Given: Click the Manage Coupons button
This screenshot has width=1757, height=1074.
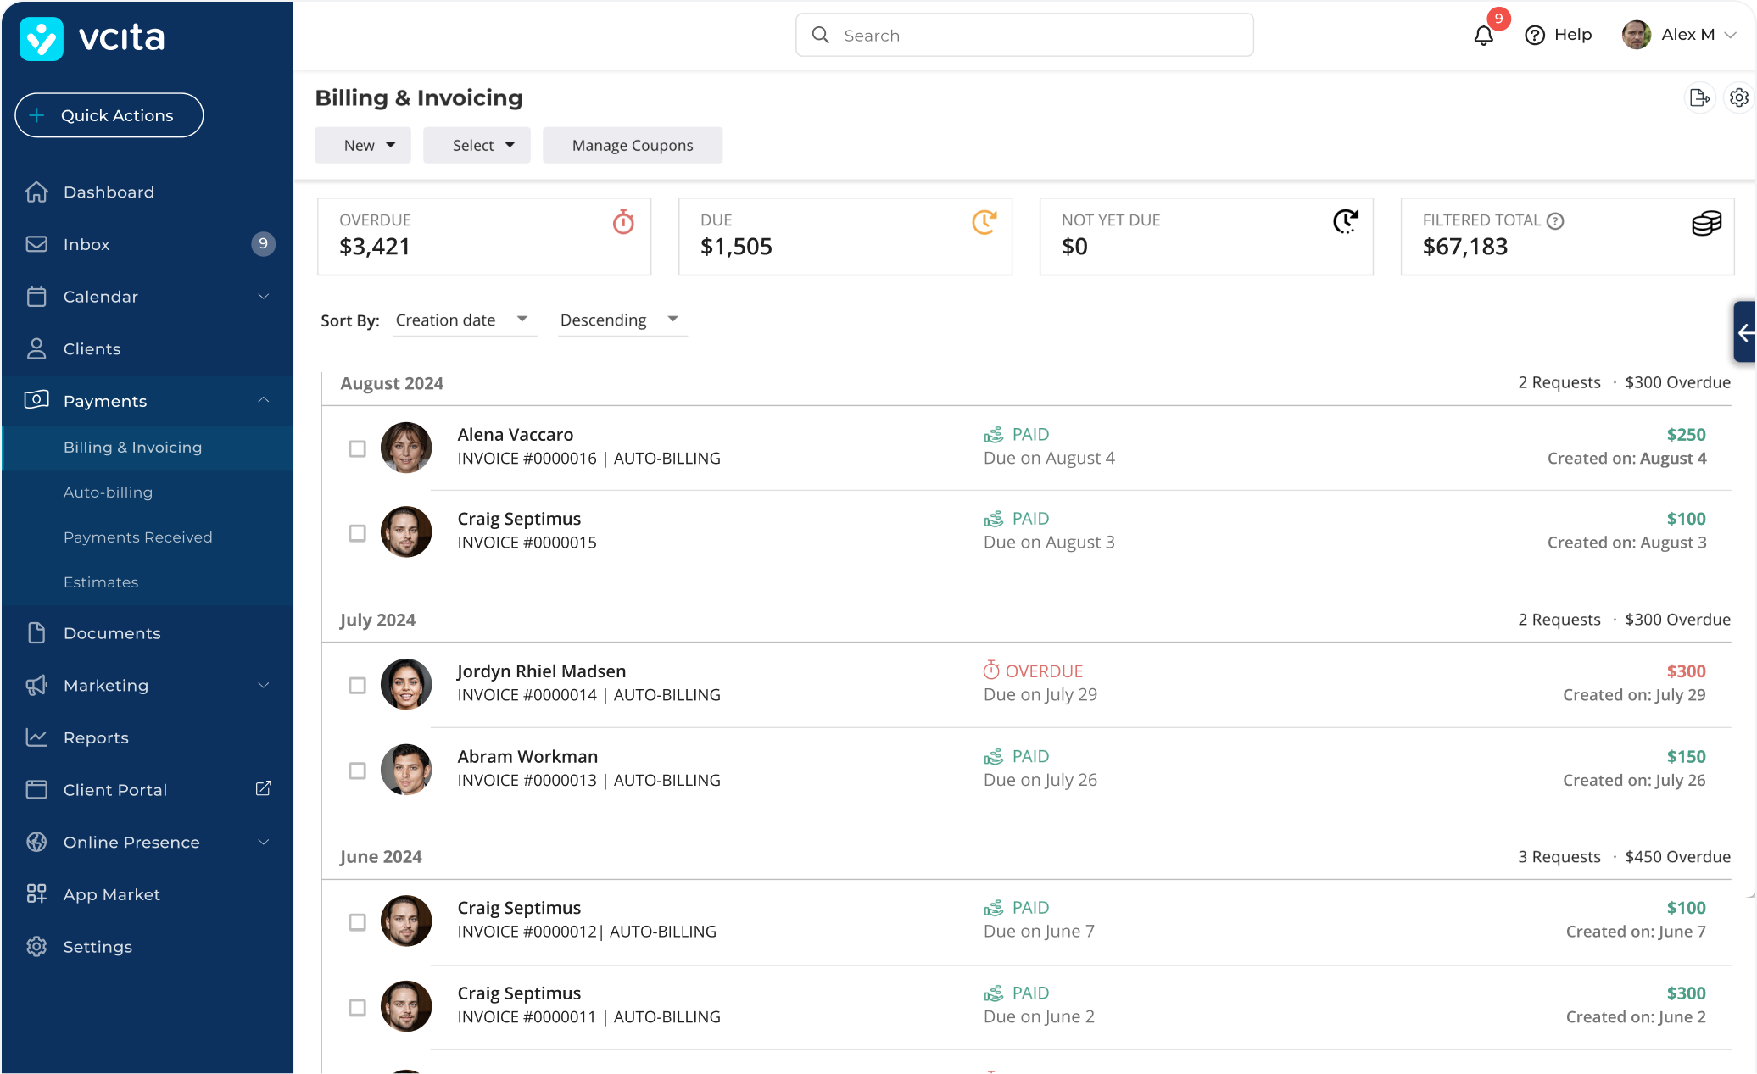Looking at the screenshot, I should [633, 146].
